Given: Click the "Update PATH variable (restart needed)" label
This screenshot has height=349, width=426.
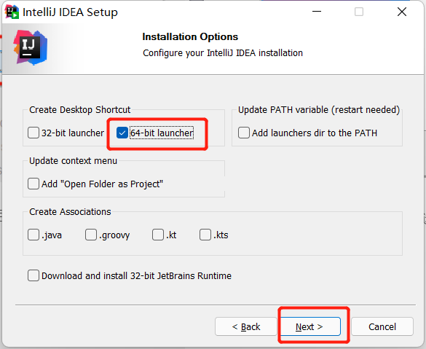Looking at the screenshot, I should 319,109.
